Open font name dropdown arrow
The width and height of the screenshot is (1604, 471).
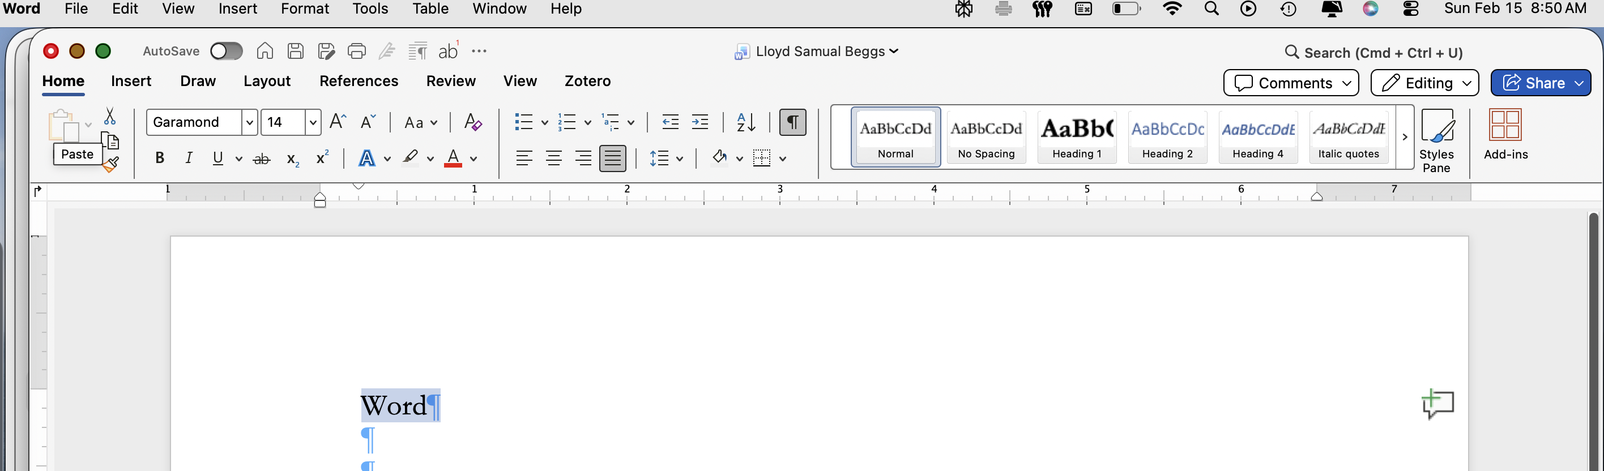pos(249,123)
